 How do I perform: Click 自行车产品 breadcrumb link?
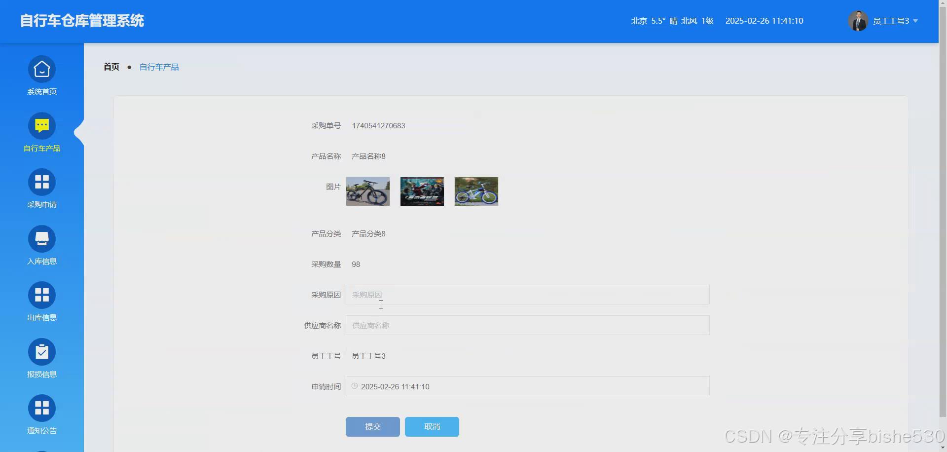[159, 67]
